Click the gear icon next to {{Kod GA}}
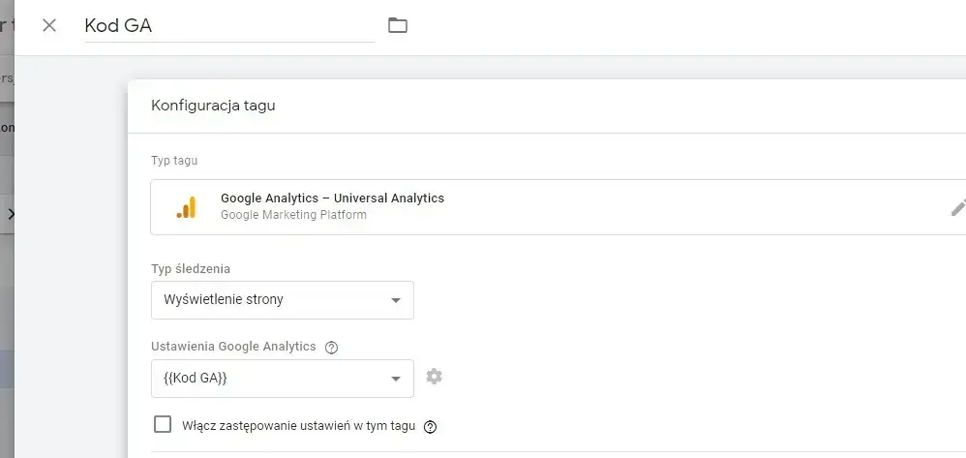Image resolution: width=966 pixels, height=458 pixels. point(435,377)
